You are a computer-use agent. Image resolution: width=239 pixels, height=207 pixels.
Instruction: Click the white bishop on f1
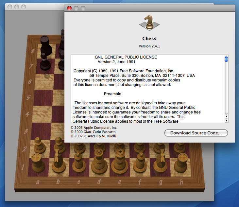tap(141, 164)
